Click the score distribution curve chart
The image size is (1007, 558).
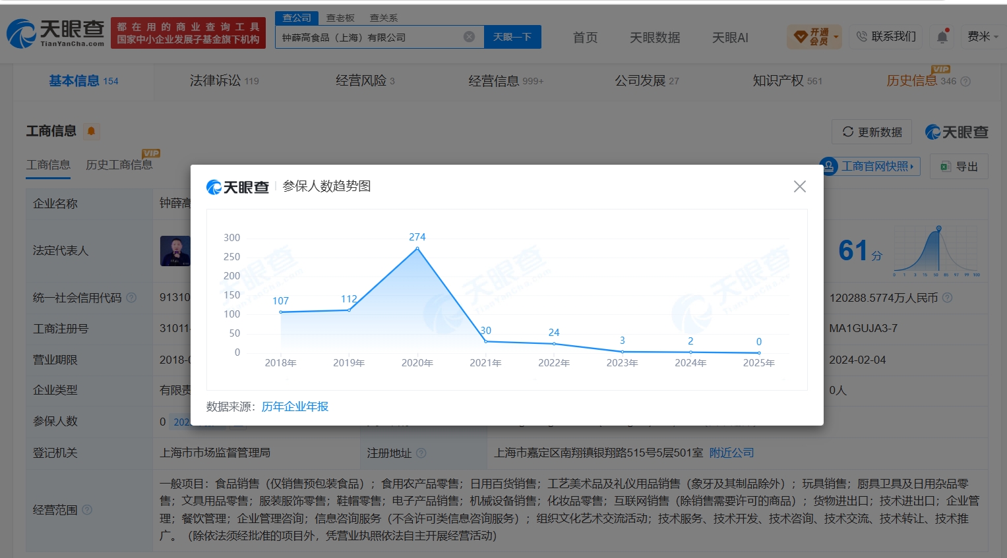point(936,251)
